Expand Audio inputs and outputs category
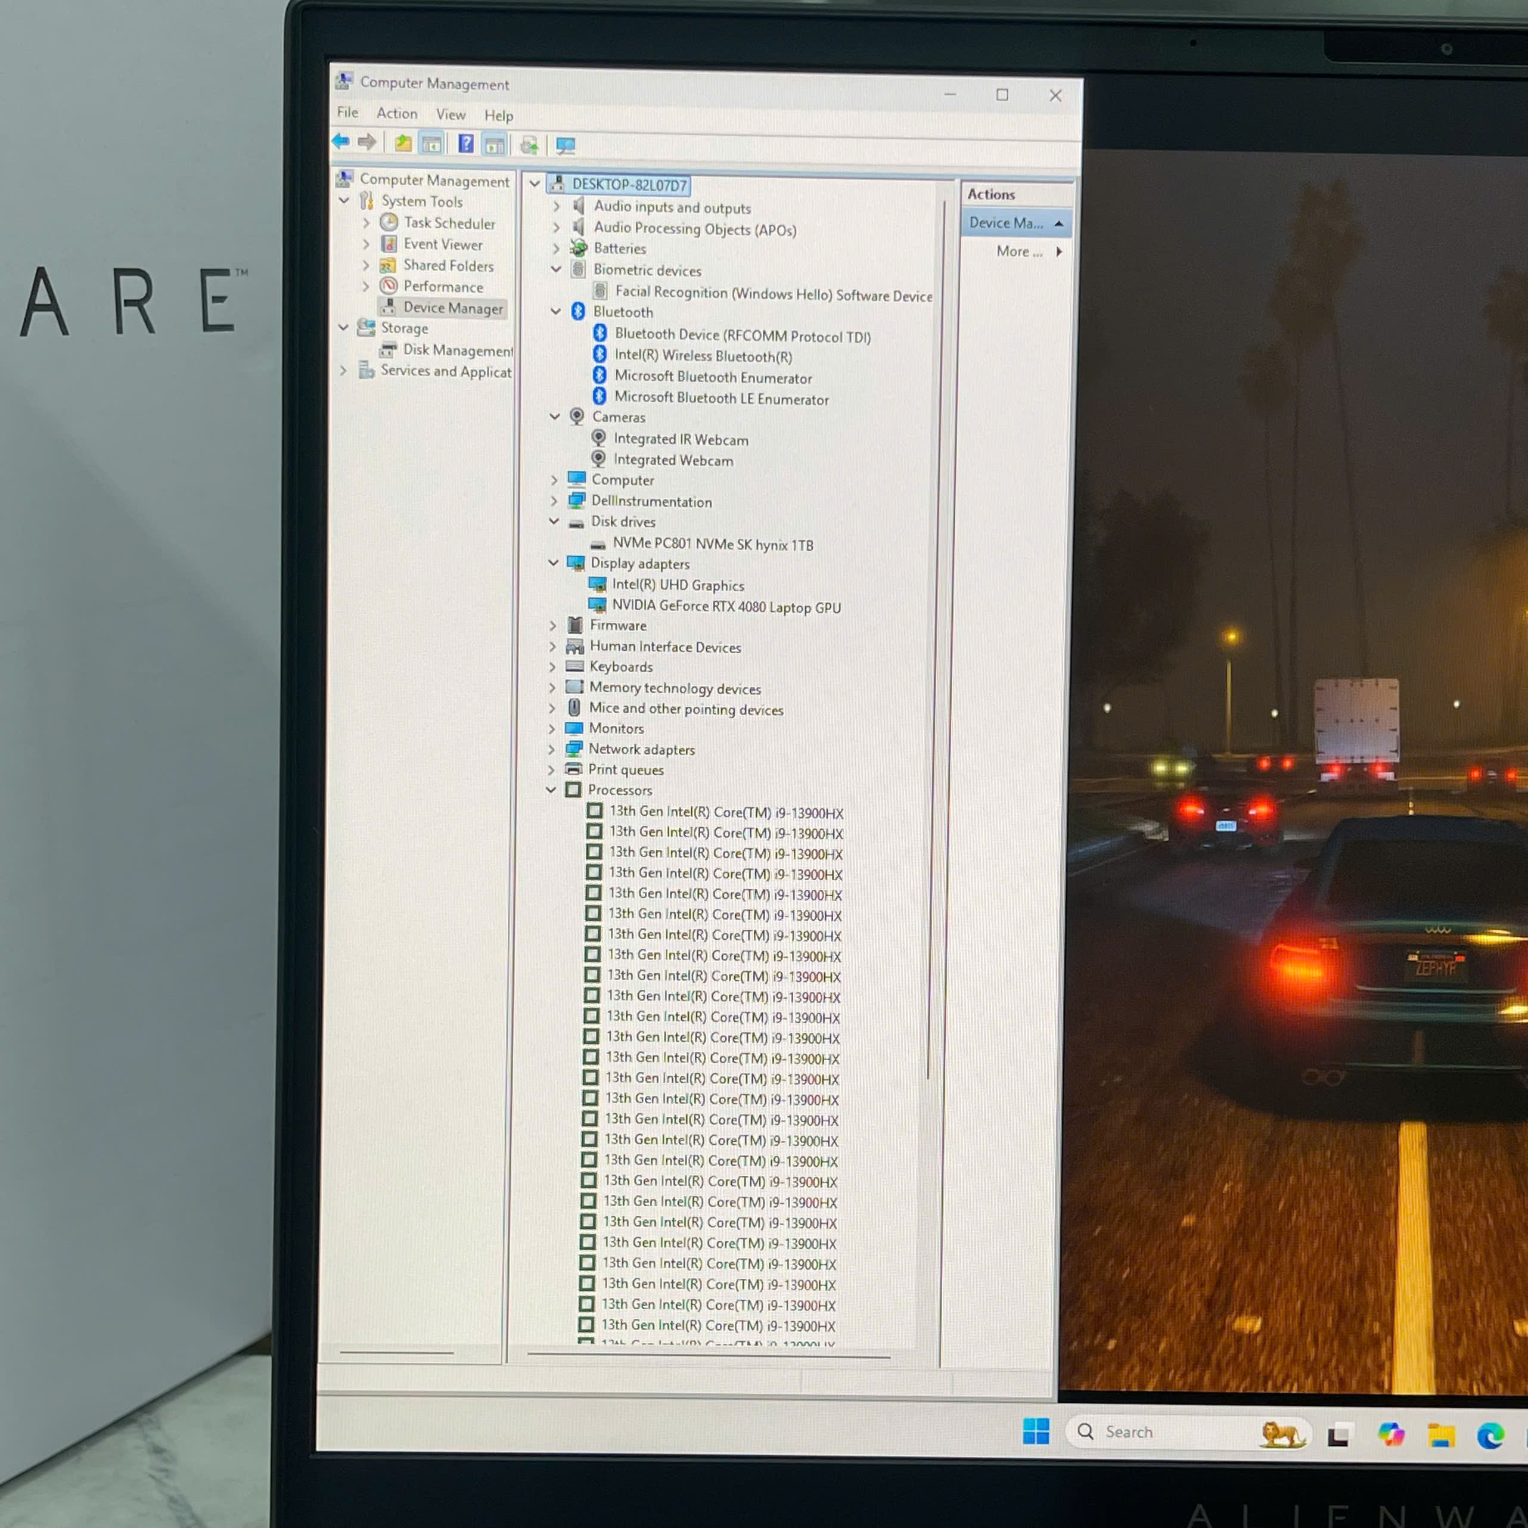This screenshot has height=1528, width=1528. point(556,206)
